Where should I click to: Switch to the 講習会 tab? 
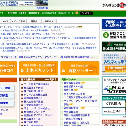(34, 22)
